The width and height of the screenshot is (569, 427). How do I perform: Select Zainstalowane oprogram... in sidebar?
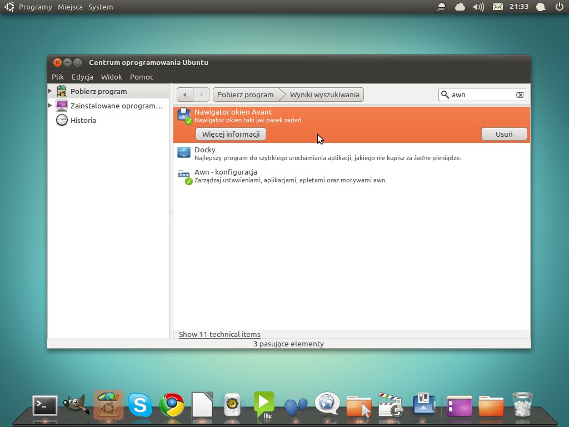click(108, 106)
